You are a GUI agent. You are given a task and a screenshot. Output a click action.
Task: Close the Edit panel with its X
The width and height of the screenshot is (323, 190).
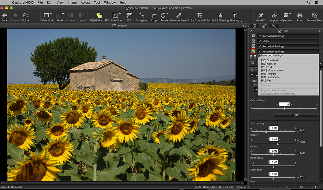click(x=251, y=31)
